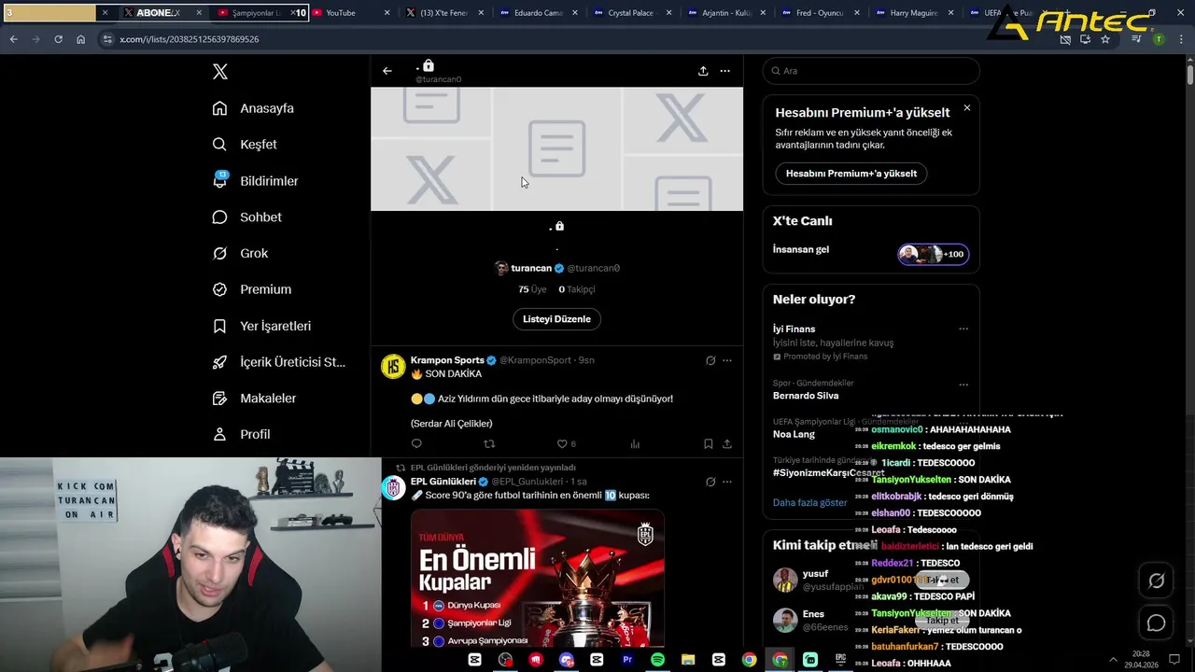Click Daha fazla göster link

(x=809, y=502)
